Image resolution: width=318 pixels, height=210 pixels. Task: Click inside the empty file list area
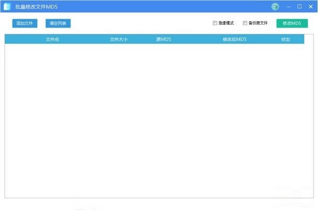(x=154, y=121)
